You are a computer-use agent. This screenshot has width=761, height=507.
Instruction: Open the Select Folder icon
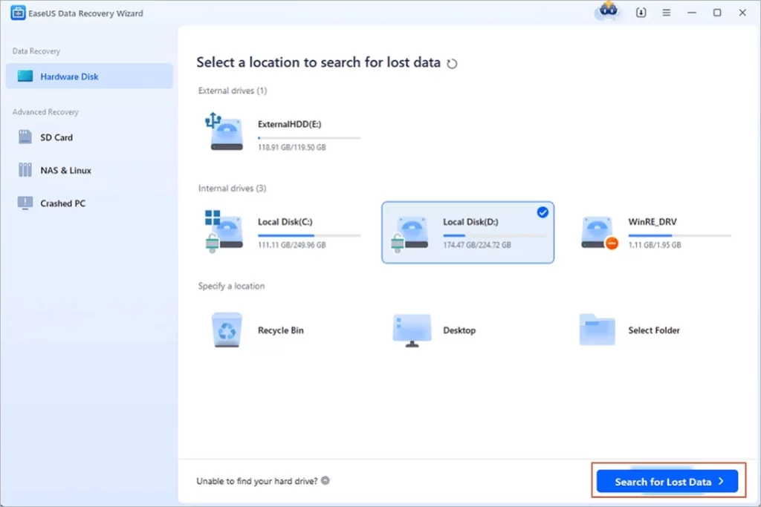(x=598, y=330)
